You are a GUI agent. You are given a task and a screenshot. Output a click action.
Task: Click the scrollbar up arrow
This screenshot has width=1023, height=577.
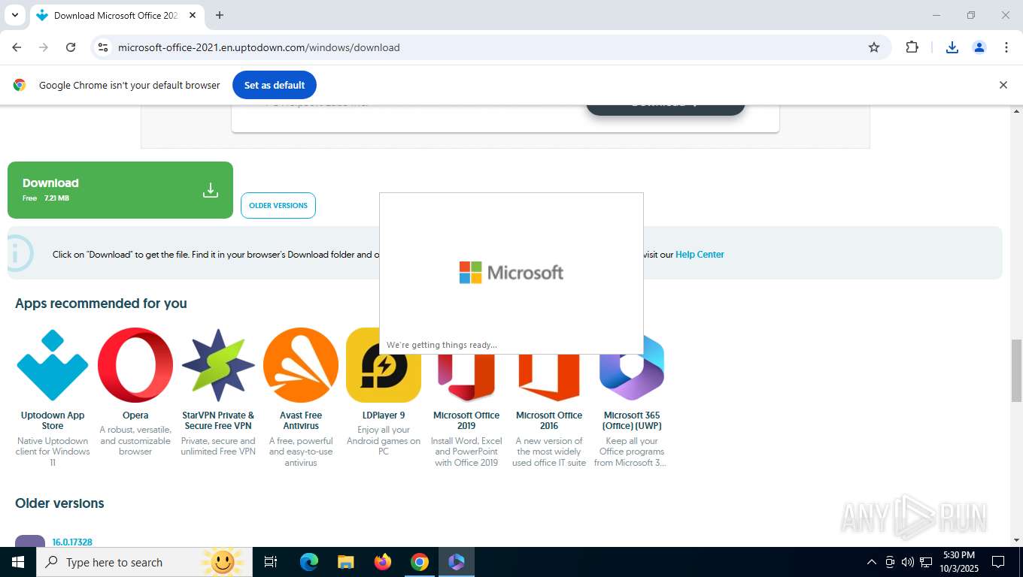pyautogui.click(x=1016, y=111)
